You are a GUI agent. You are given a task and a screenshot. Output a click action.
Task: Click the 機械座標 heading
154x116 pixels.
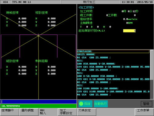pyautogui.click(x=12, y=13)
